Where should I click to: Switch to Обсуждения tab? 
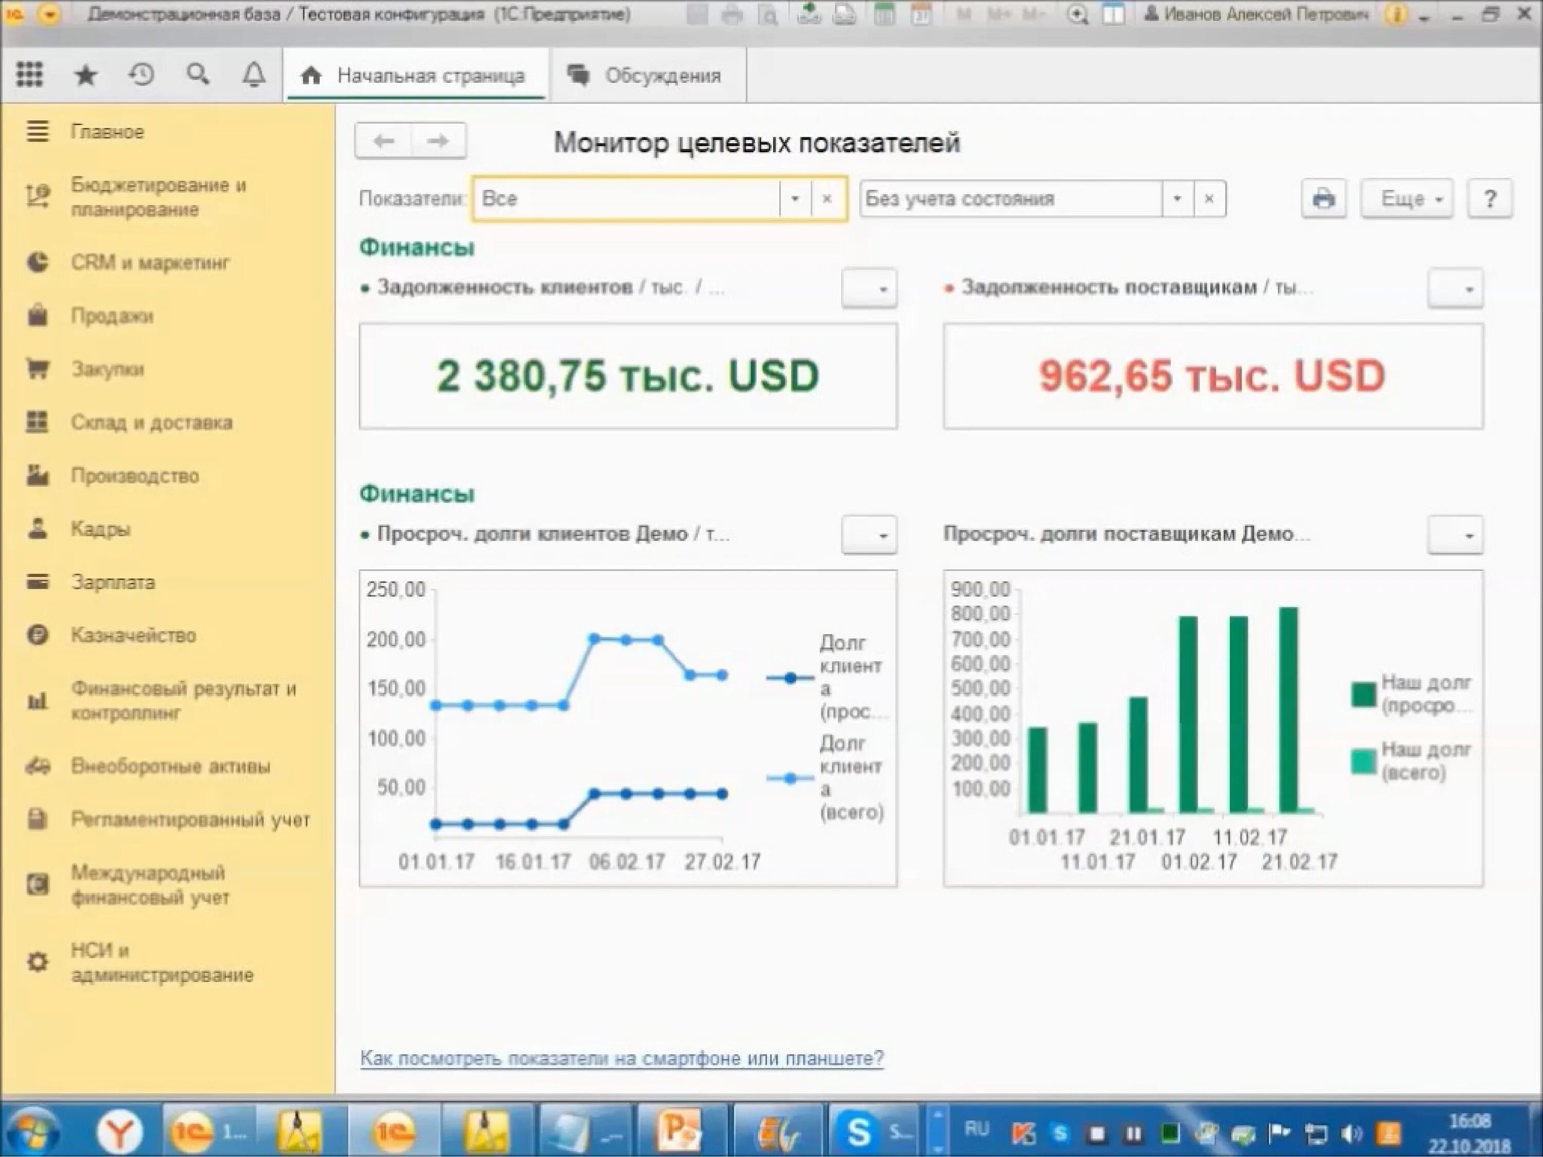click(x=648, y=75)
